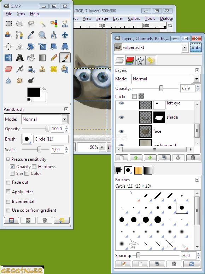Select the Blend gradient tool
This screenshot has width=205, height=274.
42,58
